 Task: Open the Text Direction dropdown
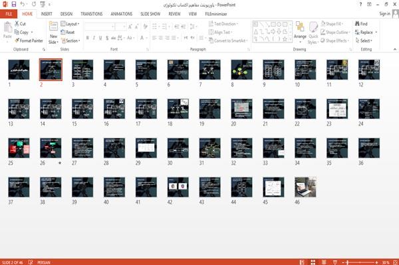pos(223,24)
